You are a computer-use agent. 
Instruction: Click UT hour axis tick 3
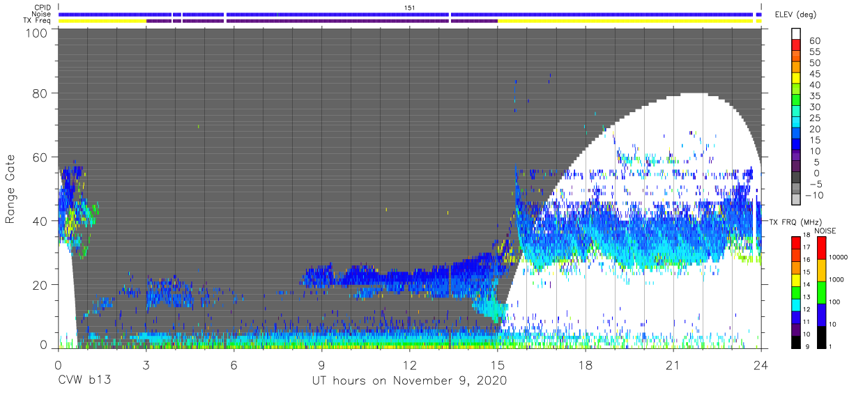coord(146,364)
